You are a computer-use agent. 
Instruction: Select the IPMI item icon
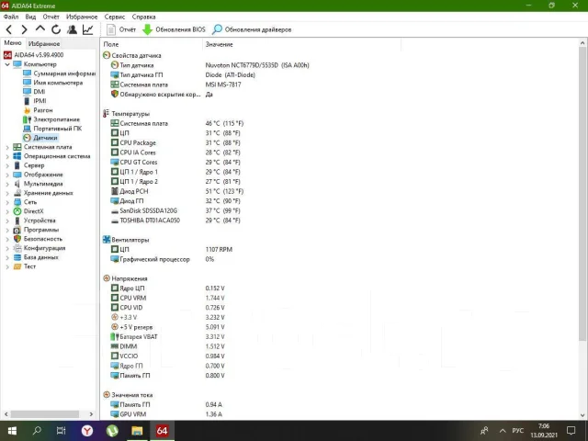pos(27,101)
